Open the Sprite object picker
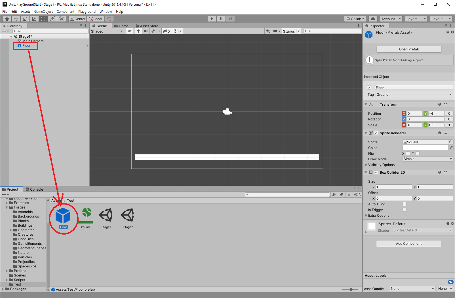The height and width of the screenshot is (298, 455). (451, 142)
